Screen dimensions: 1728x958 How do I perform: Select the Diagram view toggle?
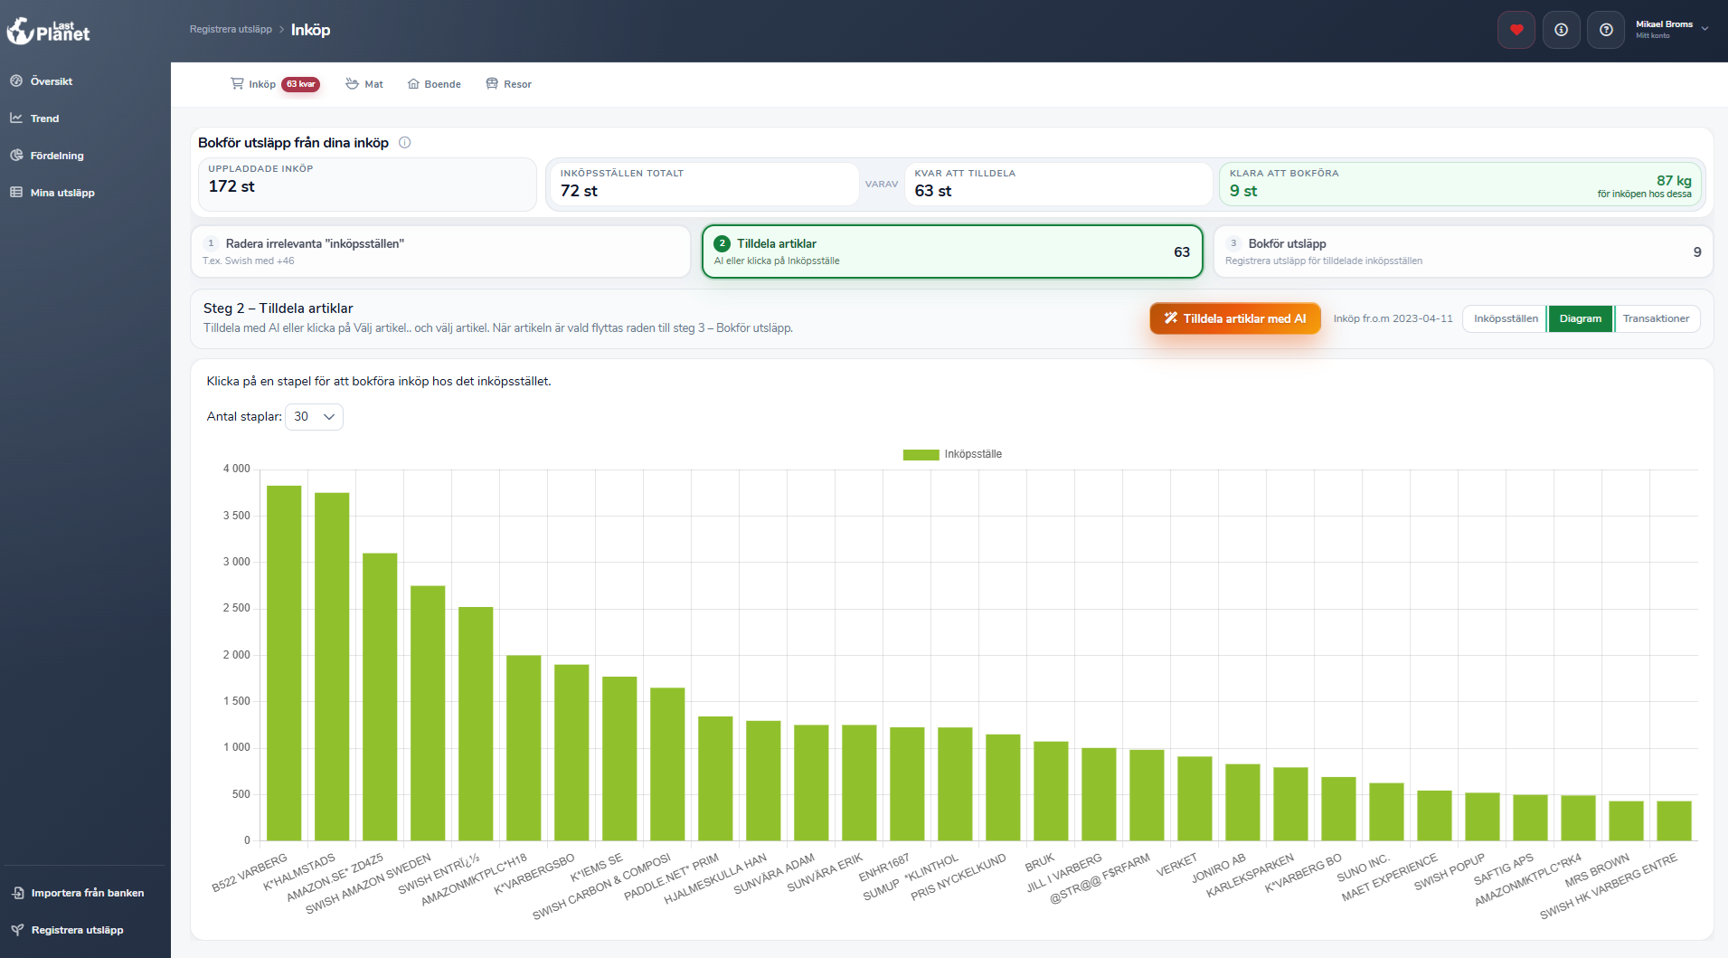point(1581,318)
